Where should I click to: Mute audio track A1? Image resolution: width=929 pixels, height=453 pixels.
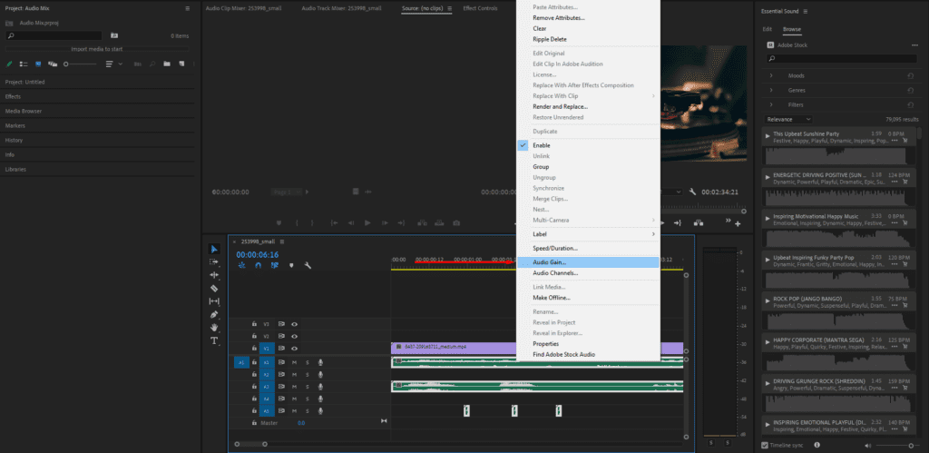coord(295,362)
